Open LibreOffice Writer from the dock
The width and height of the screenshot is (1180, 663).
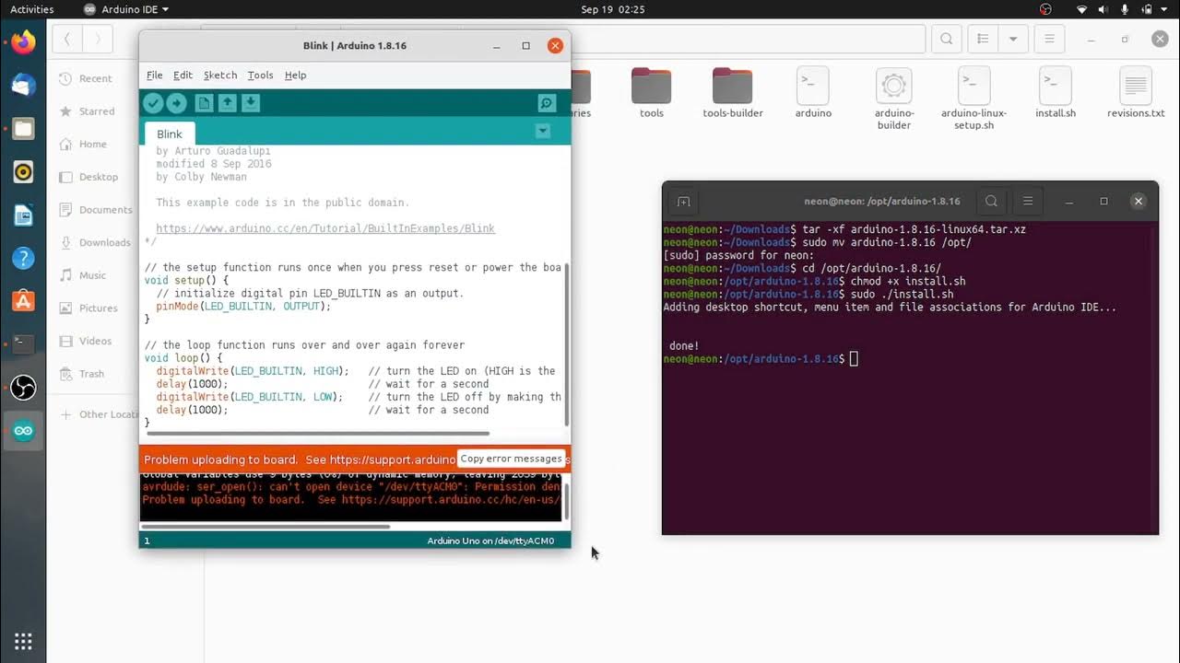click(x=23, y=215)
